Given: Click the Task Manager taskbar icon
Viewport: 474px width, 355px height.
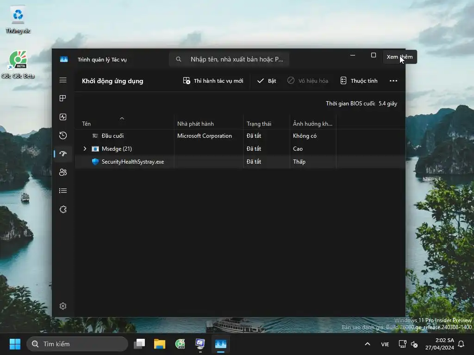Looking at the screenshot, I should tap(221, 344).
